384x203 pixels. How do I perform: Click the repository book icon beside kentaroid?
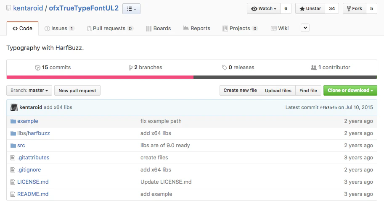tap(8, 8)
